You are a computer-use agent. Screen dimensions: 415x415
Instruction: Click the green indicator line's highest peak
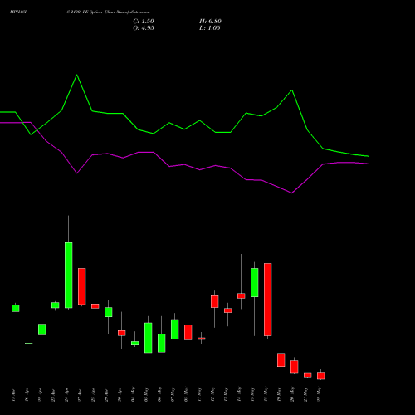[x=77, y=75]
